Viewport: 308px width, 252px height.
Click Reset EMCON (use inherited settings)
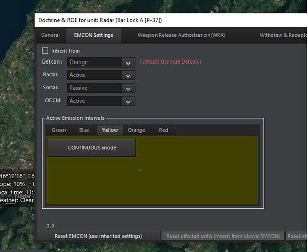pos(98,236)
